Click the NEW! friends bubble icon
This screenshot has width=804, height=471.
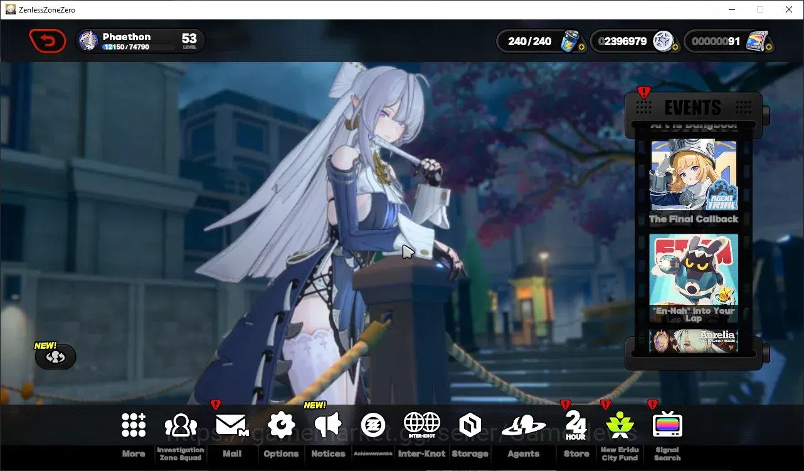(55, 356)
